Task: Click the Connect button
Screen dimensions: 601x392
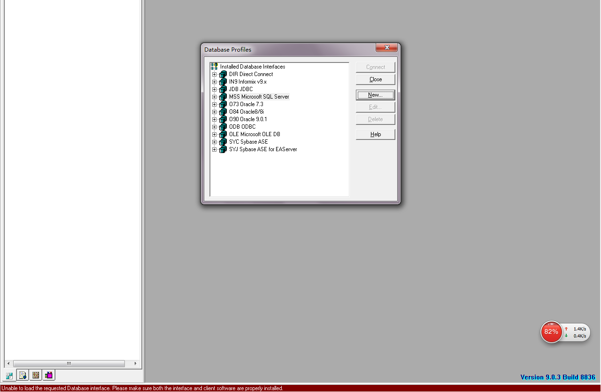Action: pos(376,67)
